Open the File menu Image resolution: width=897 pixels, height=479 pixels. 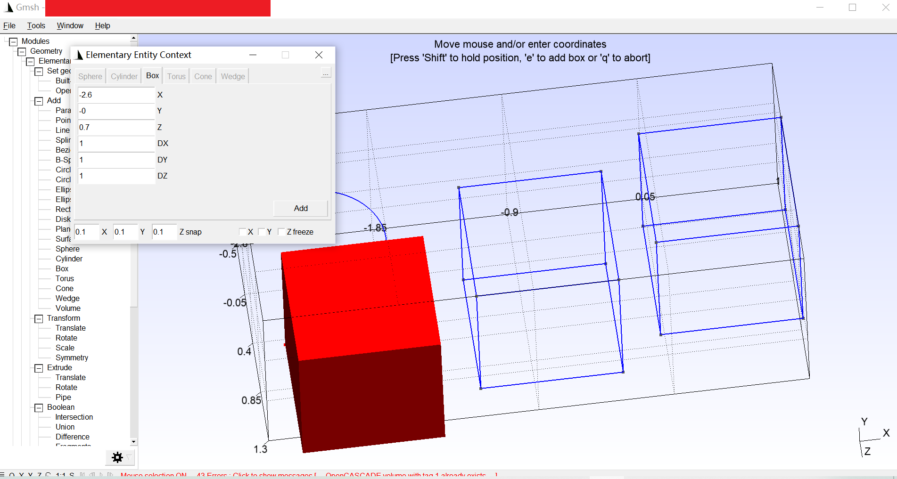[9, 25]
